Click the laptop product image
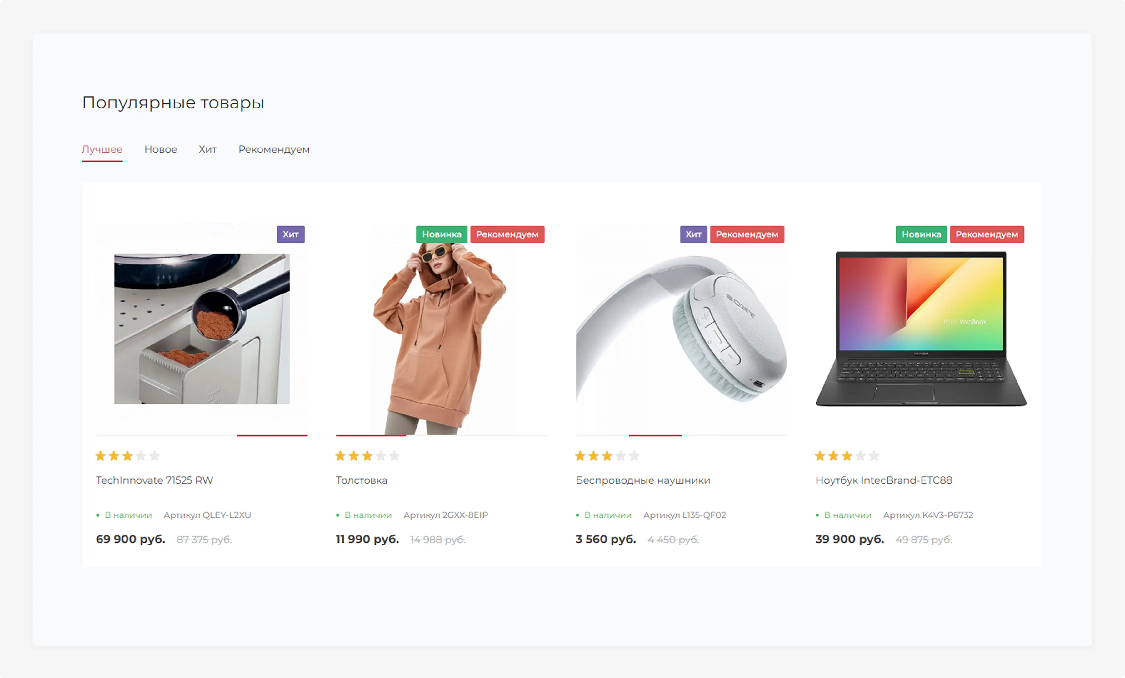1125x678 pixels. pyautogui.click(x=921, y=329)
